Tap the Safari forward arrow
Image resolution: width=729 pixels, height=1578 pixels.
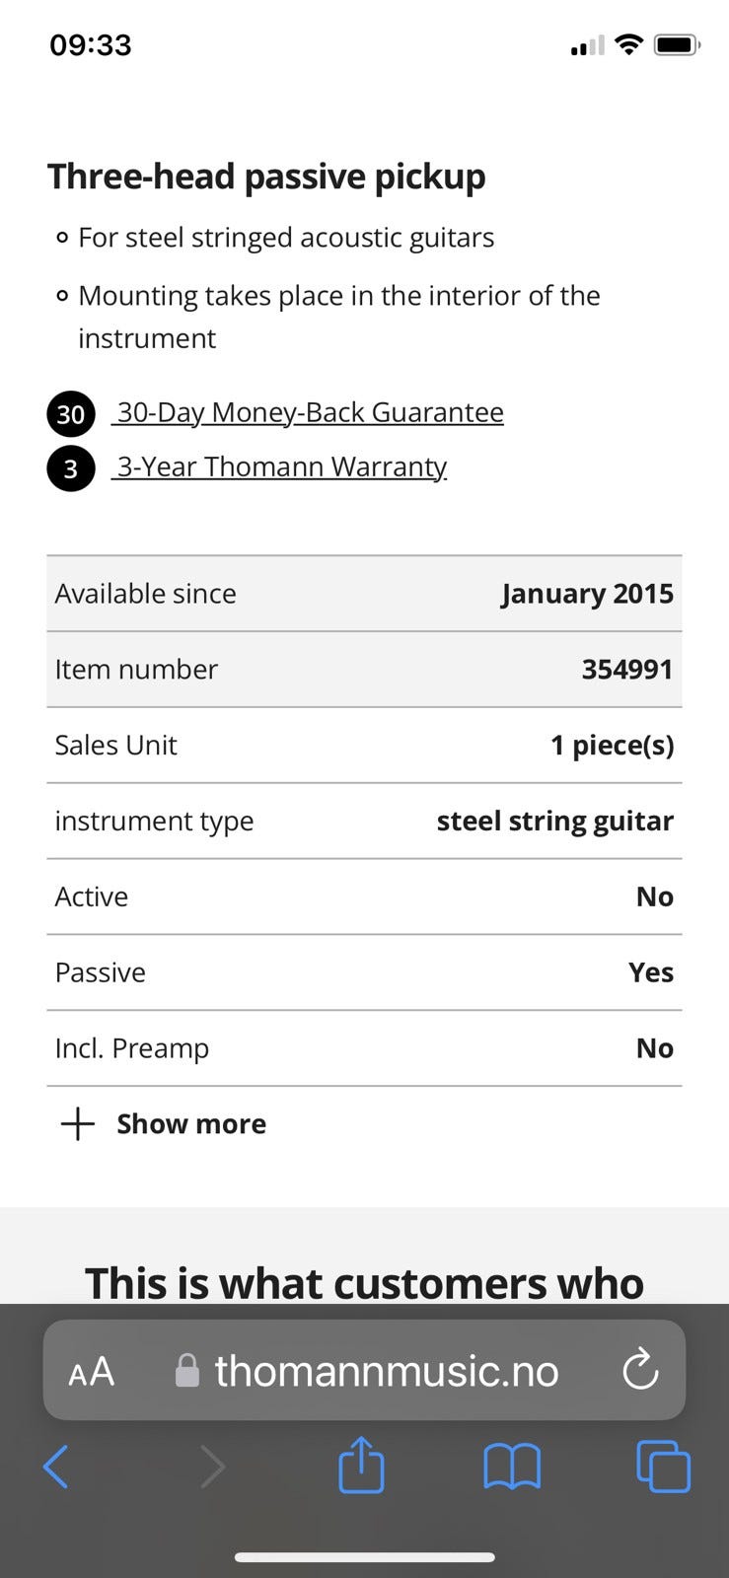(211, 1467)
